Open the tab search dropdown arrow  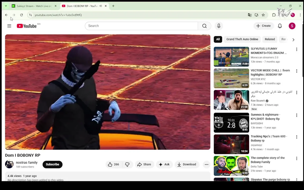[6, 6]
